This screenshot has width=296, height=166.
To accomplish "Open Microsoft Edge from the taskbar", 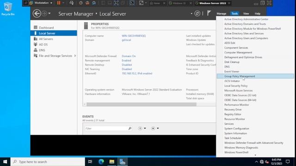I will 101,162.
